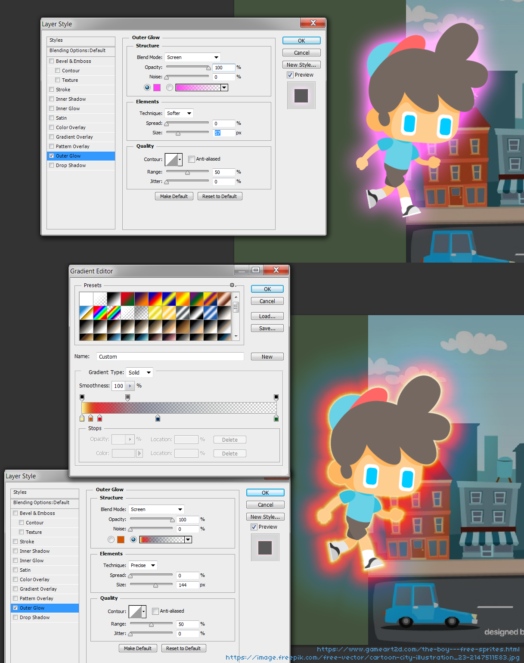This screenshot has height=663, width=524.
Task: Click the Size field showing 57 in top dialog
Action: click(x=224, y=133)
